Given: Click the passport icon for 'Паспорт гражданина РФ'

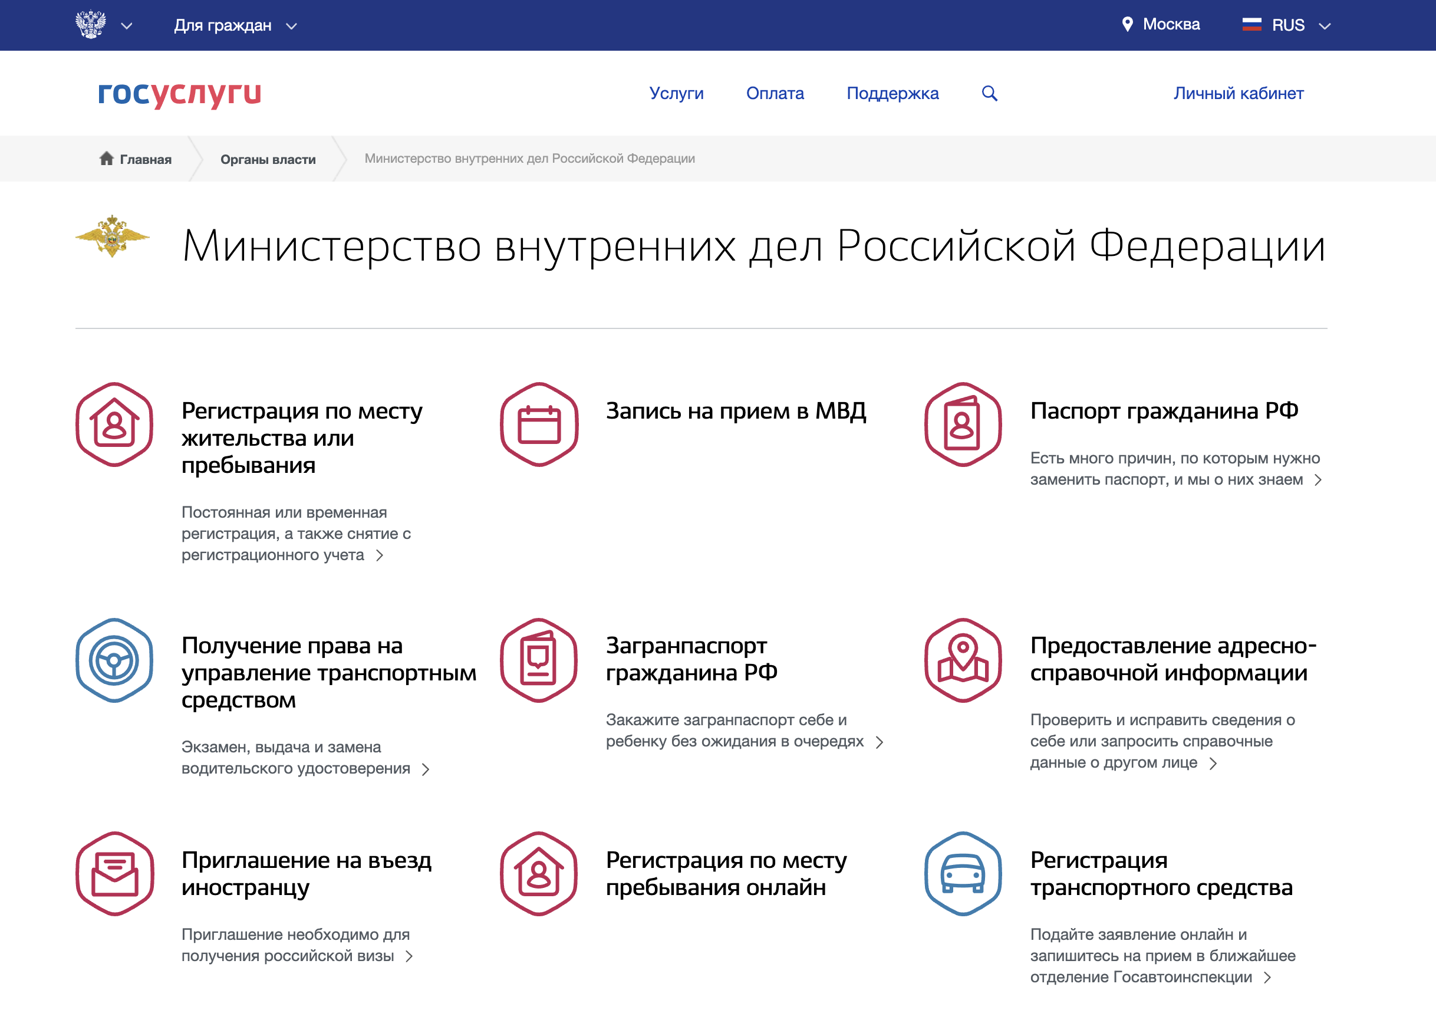Looking at the screenshot, I should (x=963, y=425).
